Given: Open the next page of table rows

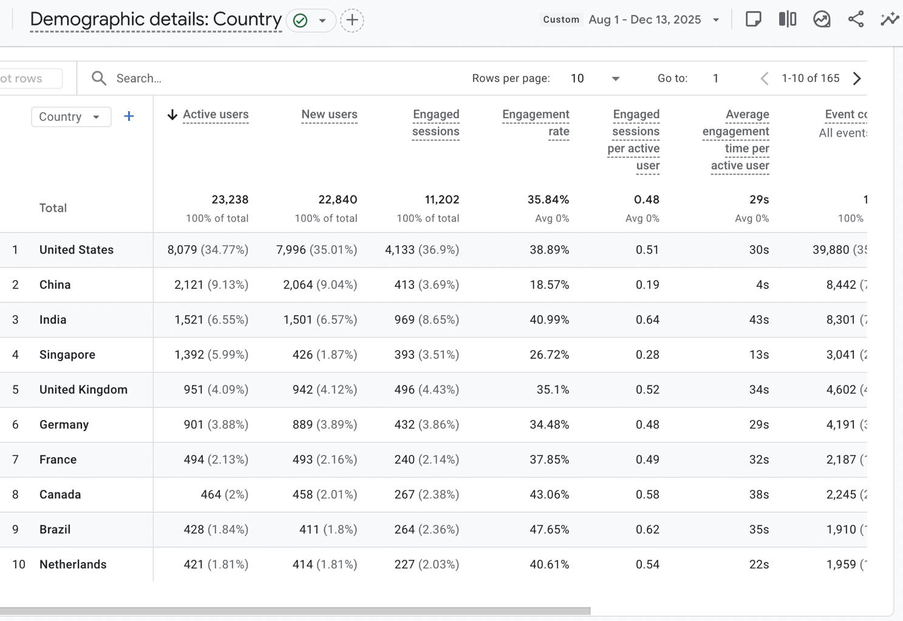Looking at the screenshot, I should (857, 78).
